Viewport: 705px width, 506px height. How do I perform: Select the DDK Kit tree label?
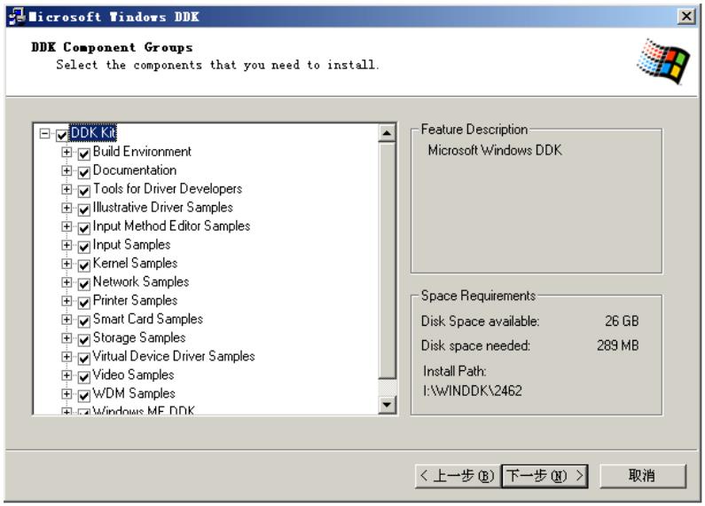pos(93,133)
